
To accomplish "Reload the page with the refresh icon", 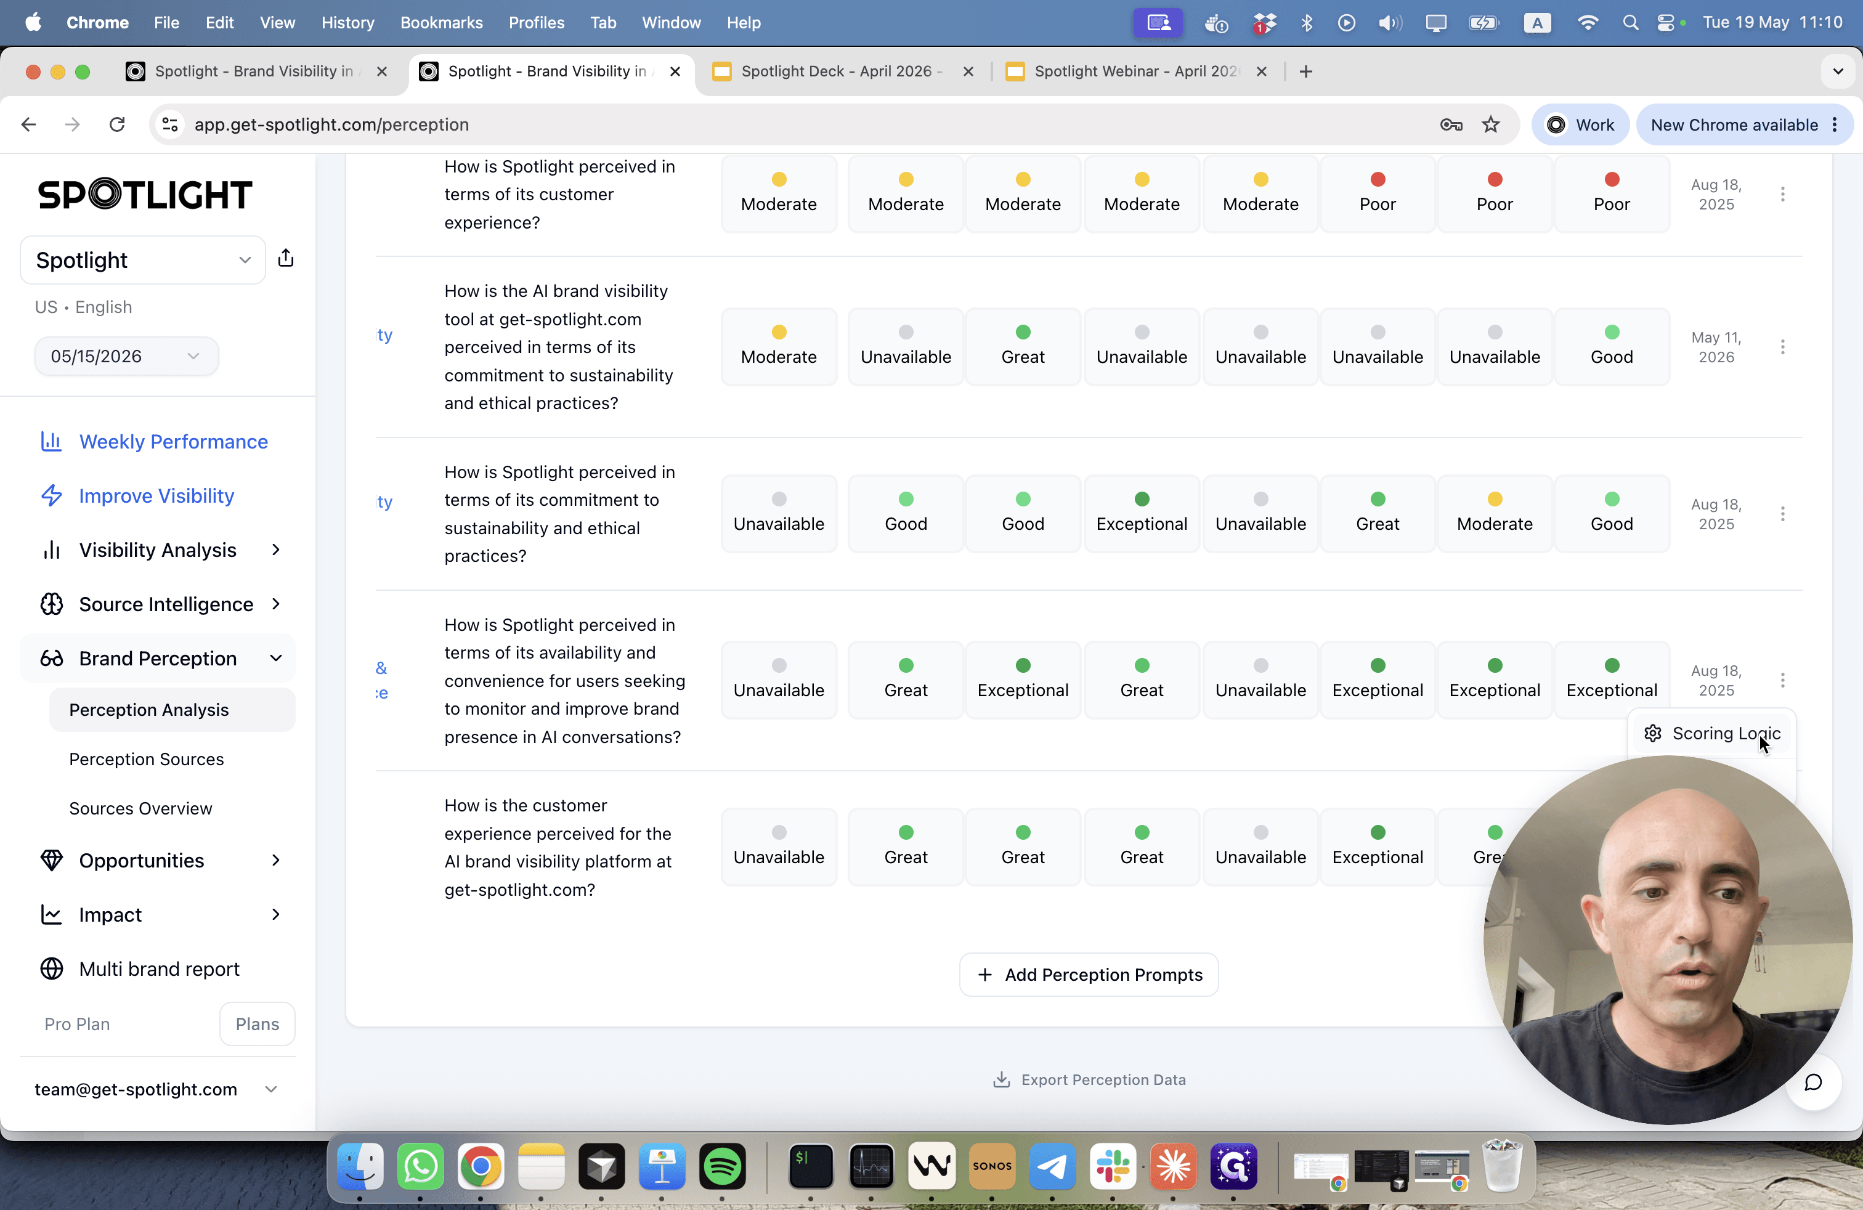I will tap(118, 124).
